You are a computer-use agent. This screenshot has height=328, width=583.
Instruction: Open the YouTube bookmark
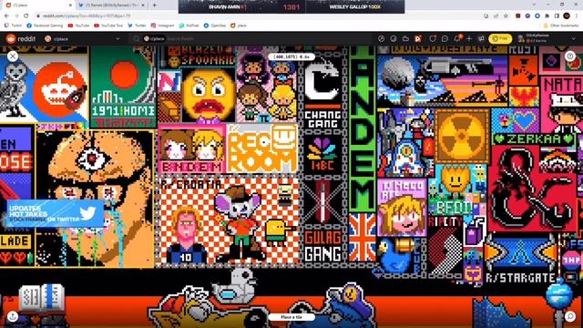pos(79,26)
